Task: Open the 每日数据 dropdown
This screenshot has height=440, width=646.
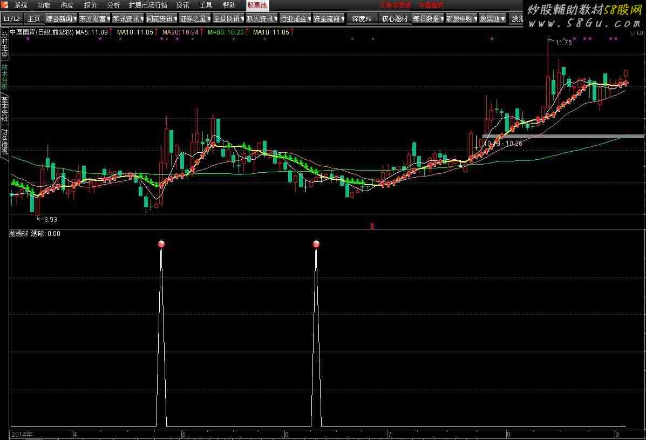Action: [x=427, y=18]
